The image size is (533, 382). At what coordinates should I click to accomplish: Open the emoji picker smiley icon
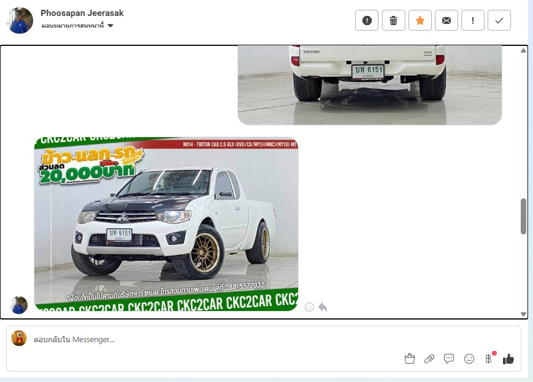pos(469,359)
